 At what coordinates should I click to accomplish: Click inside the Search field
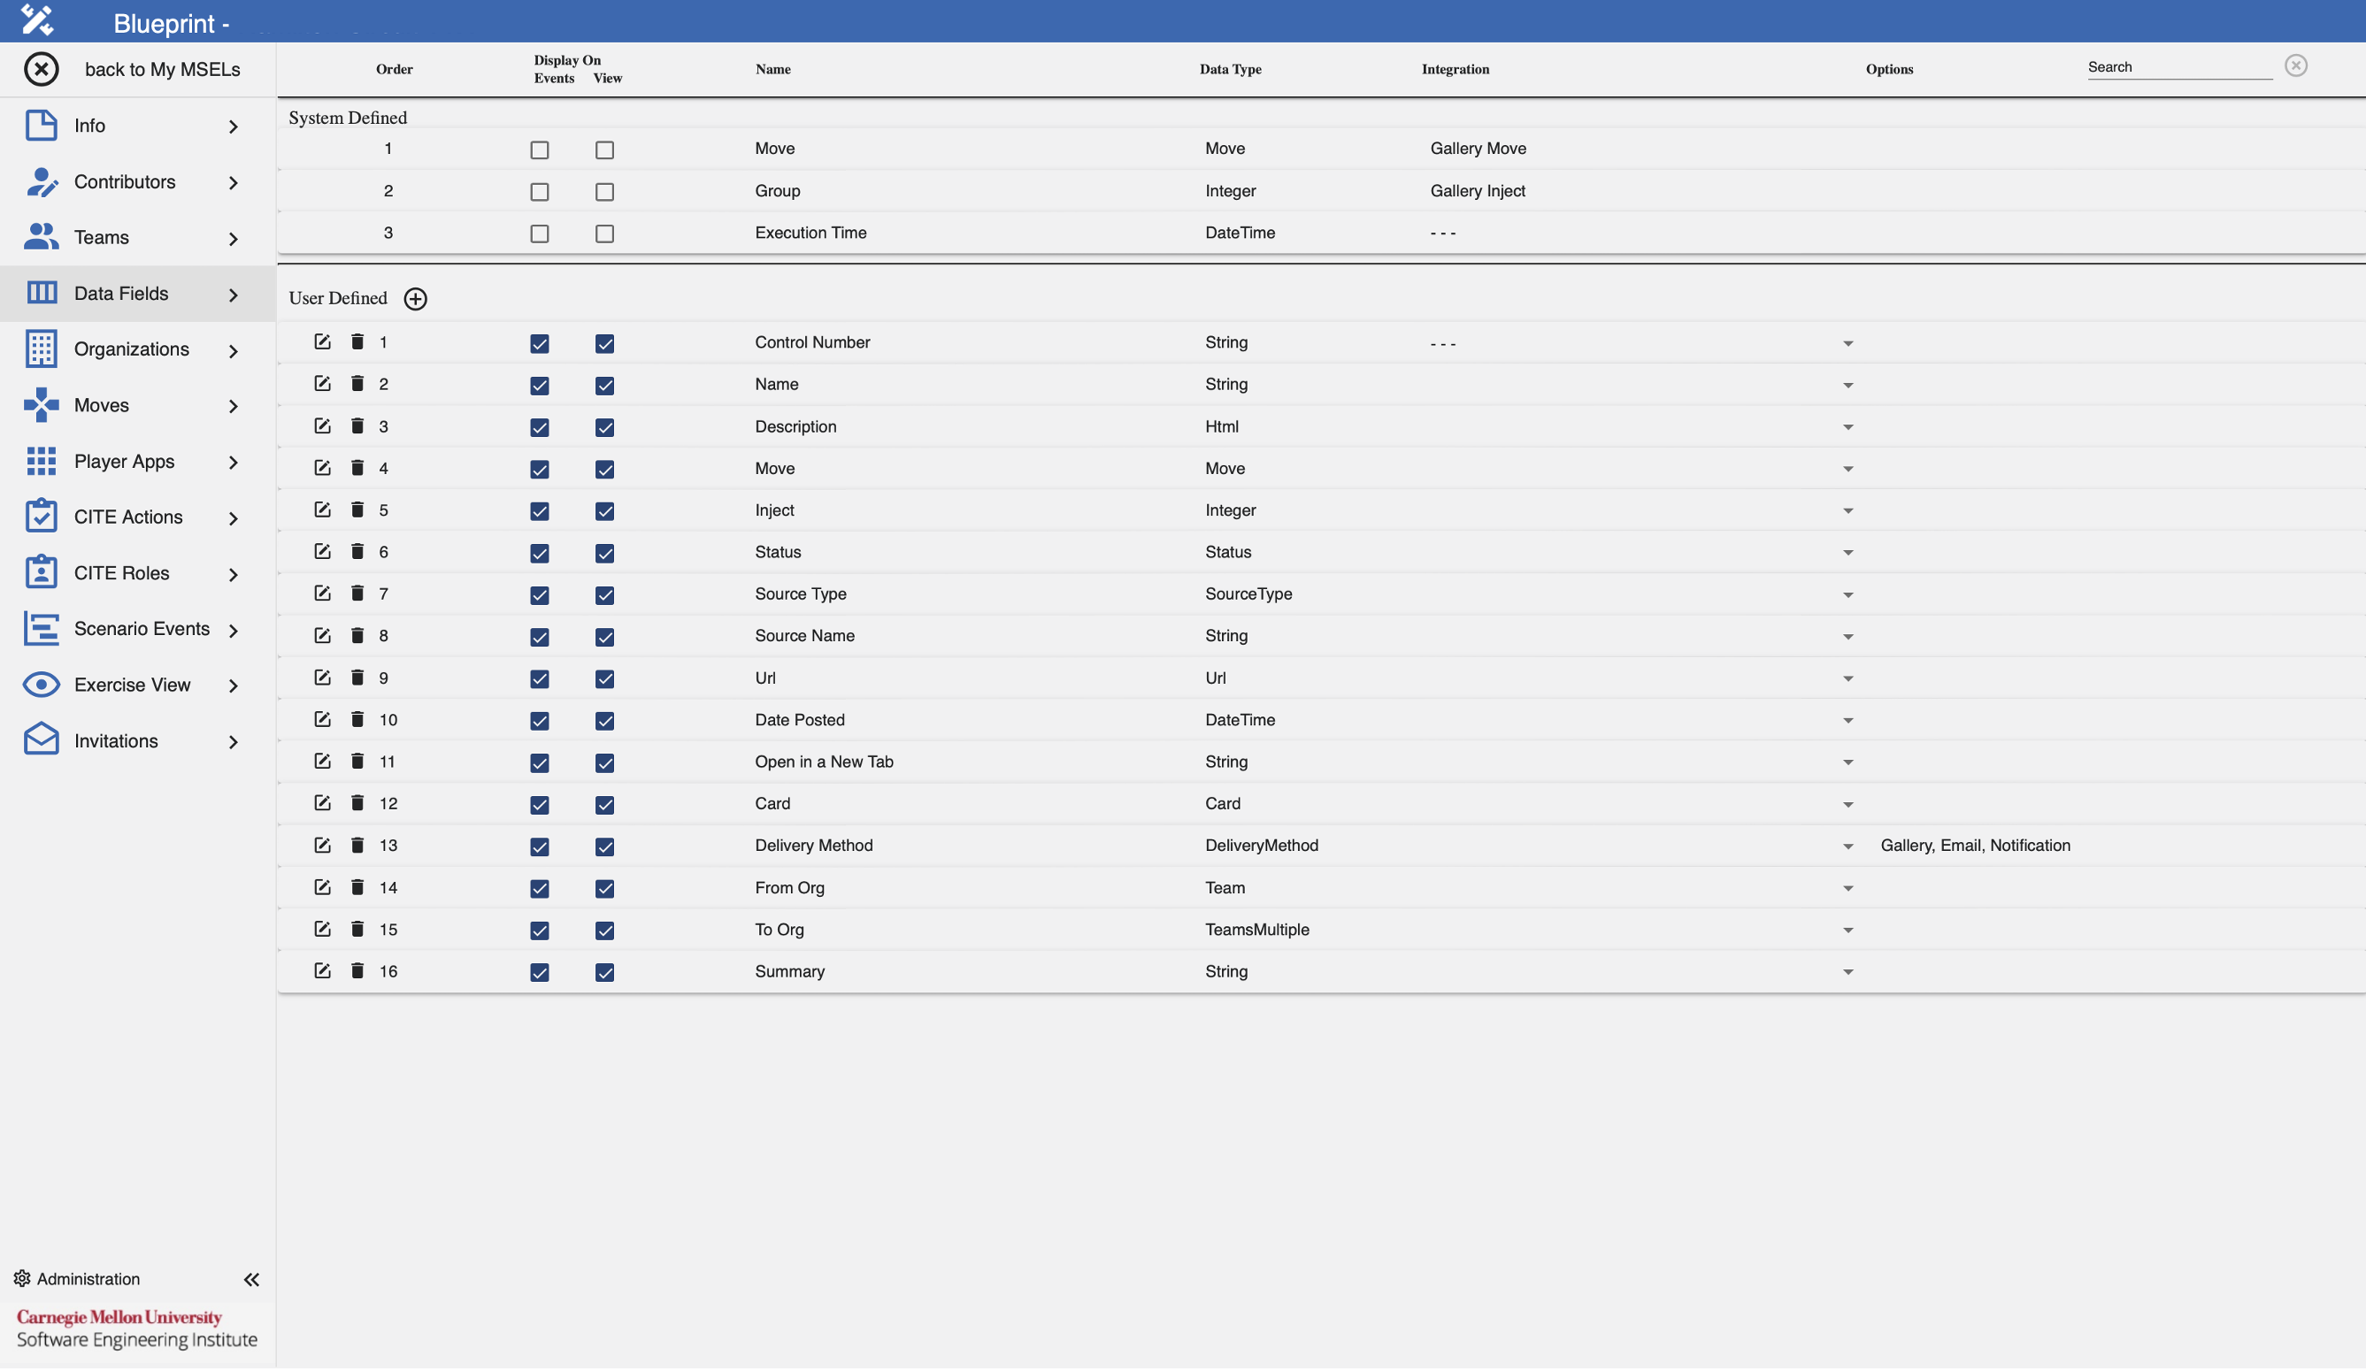pos(2178,66)
